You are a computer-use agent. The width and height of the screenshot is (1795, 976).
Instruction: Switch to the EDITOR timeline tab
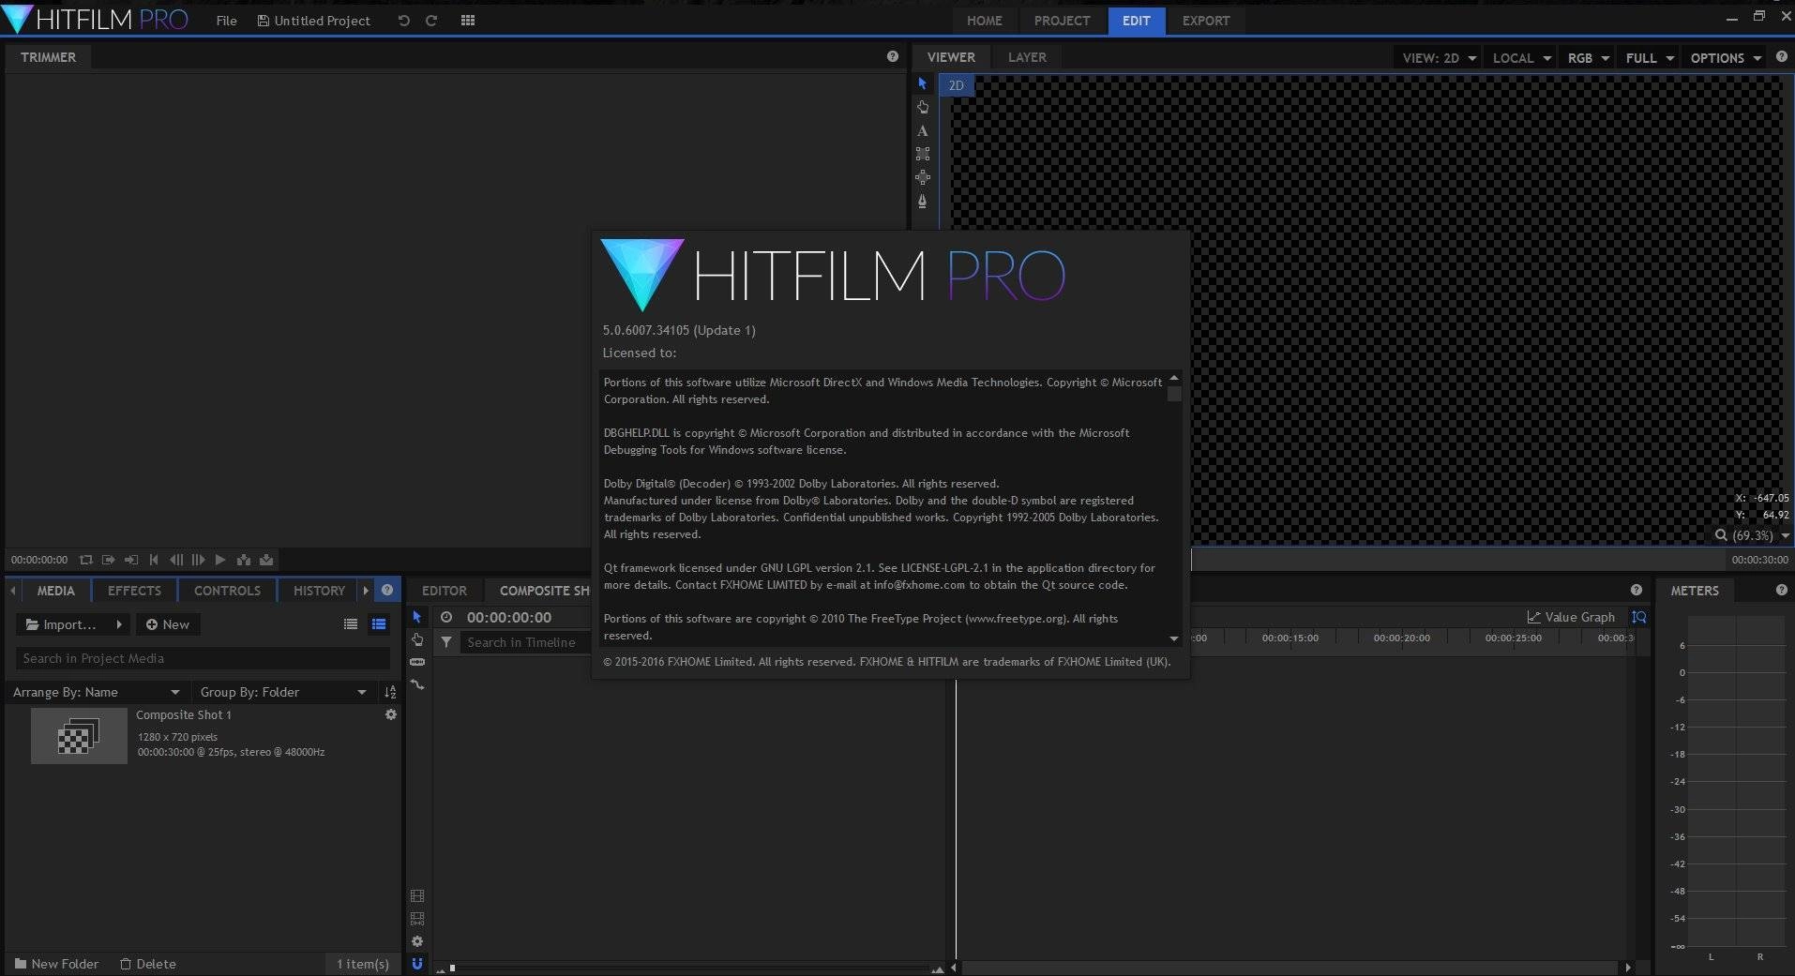coord(445,591)
